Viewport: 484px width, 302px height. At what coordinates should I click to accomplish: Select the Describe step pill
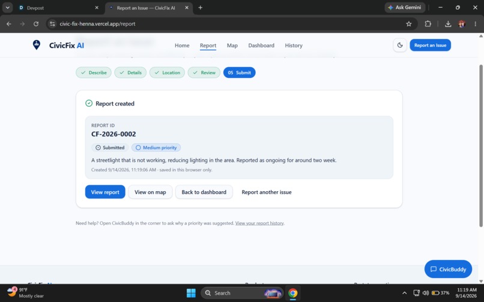point(94,73)
